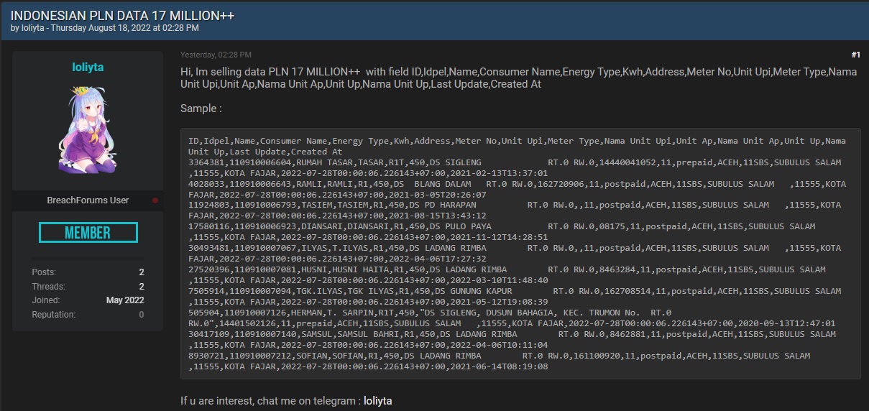
Task: Click the 'Posts:' label
Action: [44, 272]
